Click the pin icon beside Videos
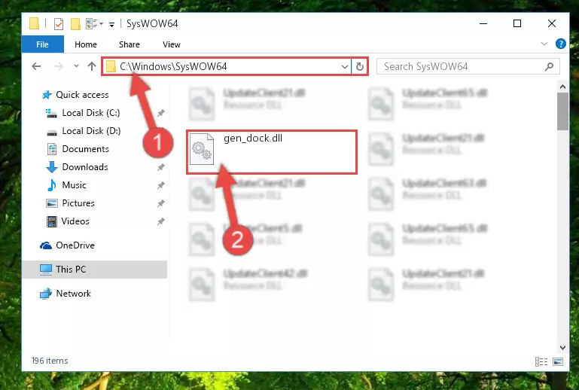 point(160,221)
